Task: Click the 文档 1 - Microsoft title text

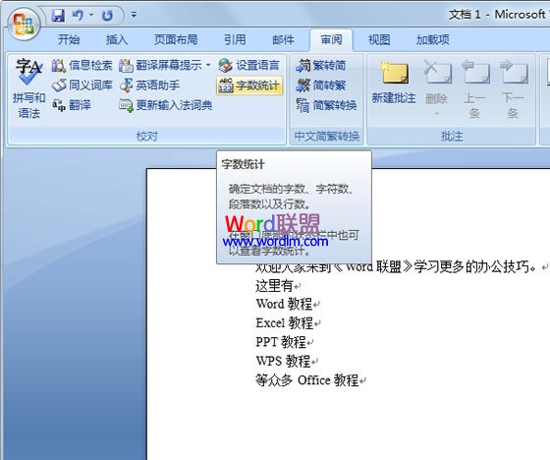Action: 496,15
